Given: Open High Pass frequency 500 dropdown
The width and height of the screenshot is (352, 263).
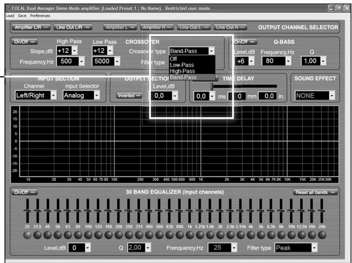Looking at the screenshot, I should 82,61.
